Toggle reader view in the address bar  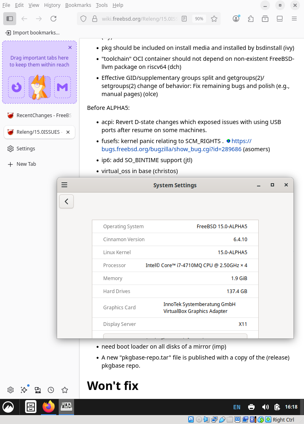pos(184,19)
